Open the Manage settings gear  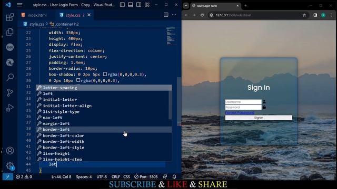click(x=9, y=166)
